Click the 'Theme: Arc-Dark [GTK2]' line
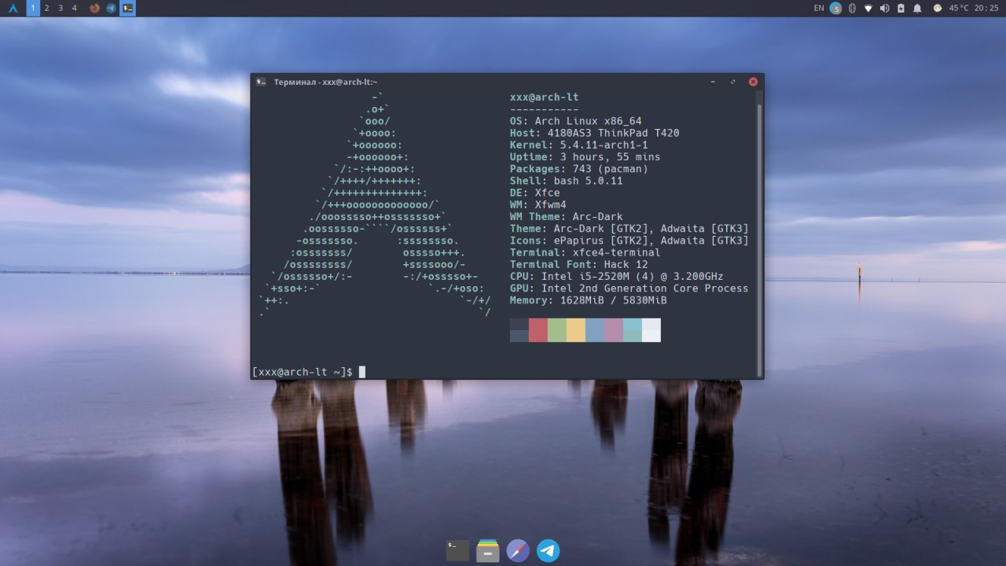Viewport: 1006px width, 566px height. pyautogui.click(x=630, y=229)
